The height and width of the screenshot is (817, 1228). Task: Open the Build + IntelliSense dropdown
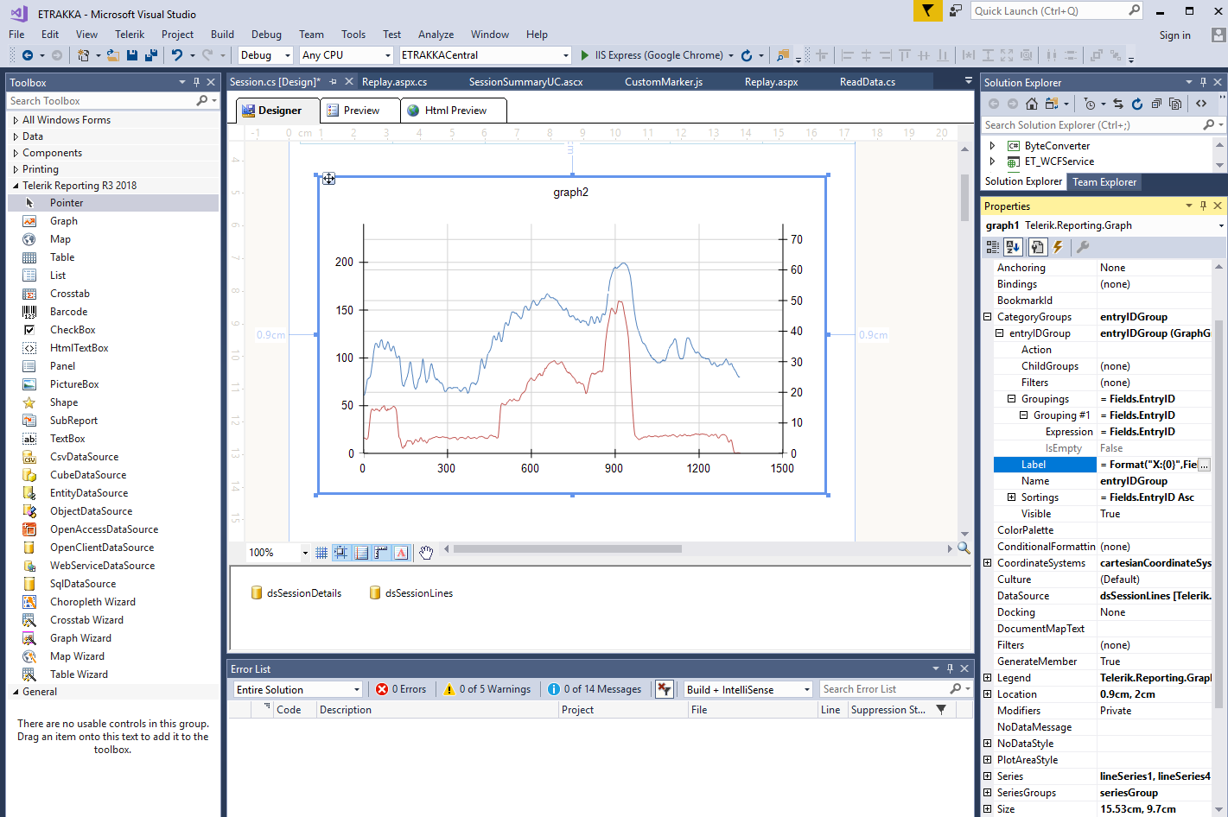(x=748, y=689)
